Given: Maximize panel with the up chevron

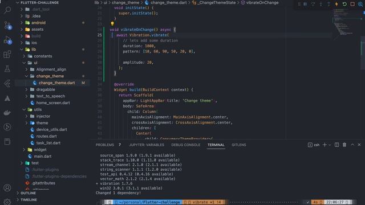Looking at the screenshot, I should [352, 145].
